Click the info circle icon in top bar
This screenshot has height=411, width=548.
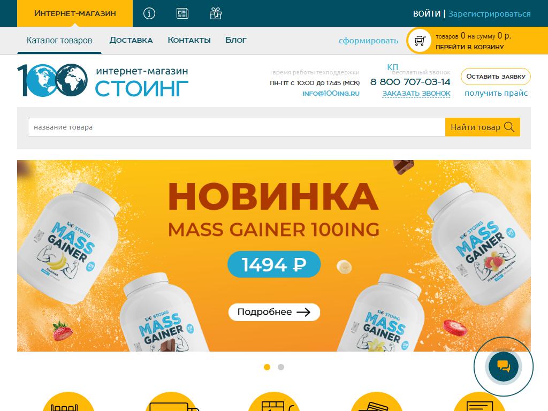[149, 13]
